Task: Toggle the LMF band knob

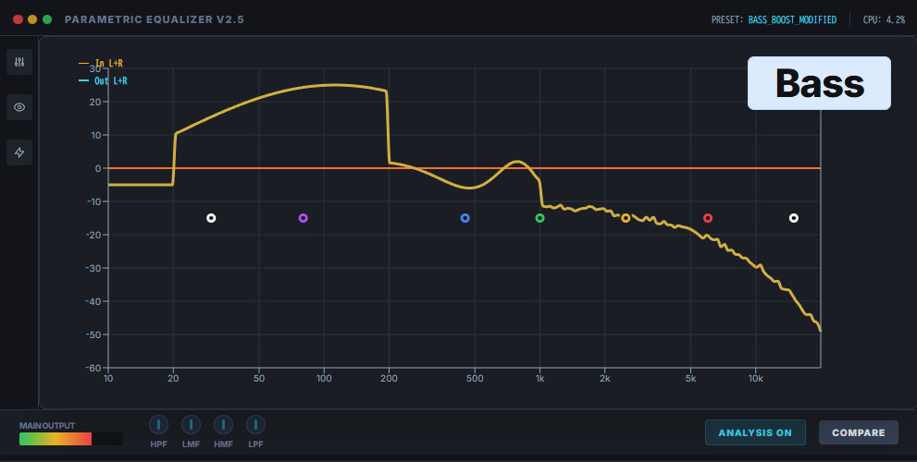Action: [x=191, y=425]
